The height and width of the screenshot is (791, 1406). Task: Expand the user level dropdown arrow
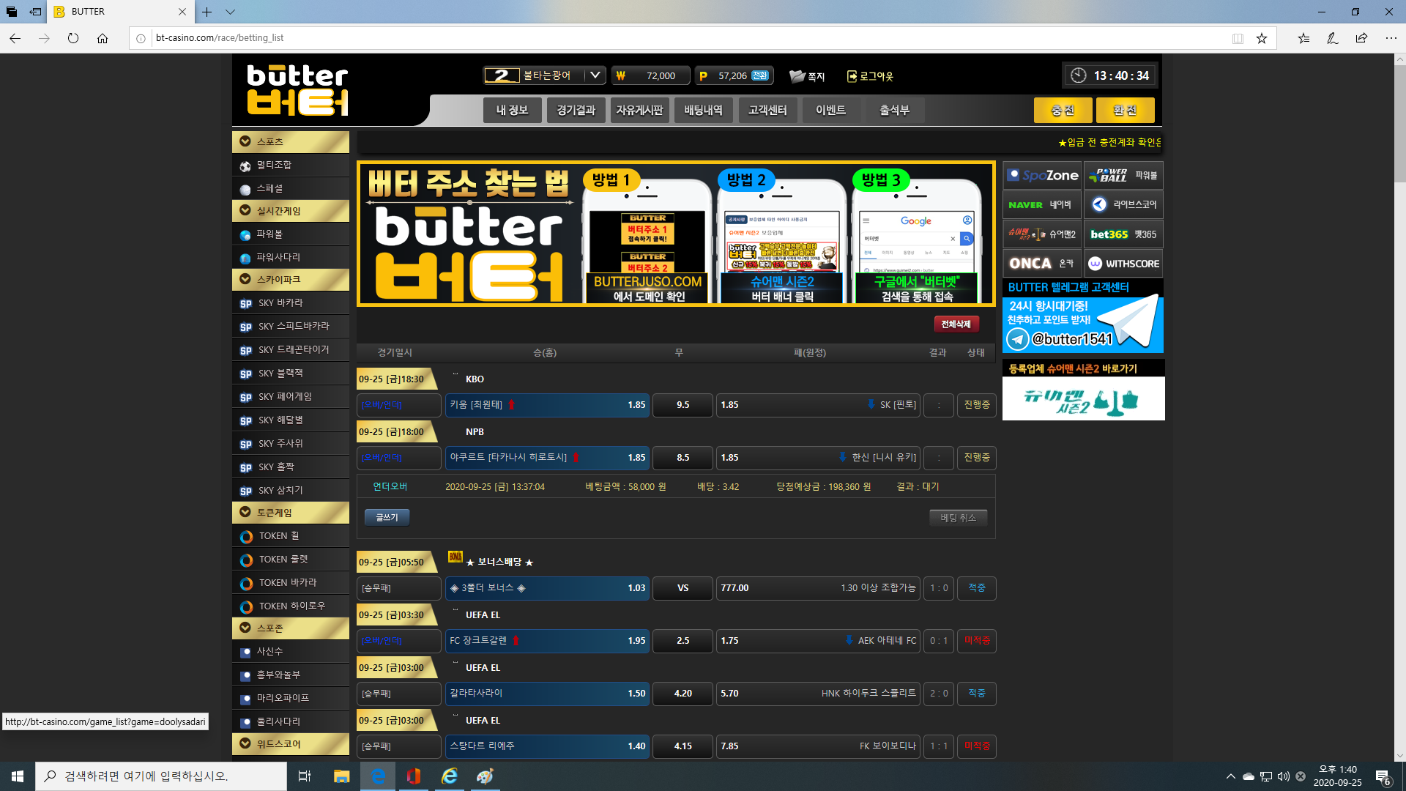(595, 75)
